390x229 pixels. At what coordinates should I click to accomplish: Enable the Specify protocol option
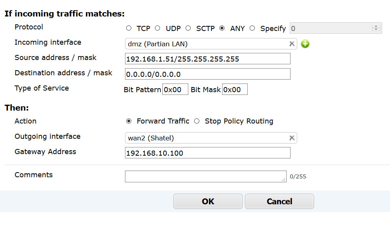(252, 28)
